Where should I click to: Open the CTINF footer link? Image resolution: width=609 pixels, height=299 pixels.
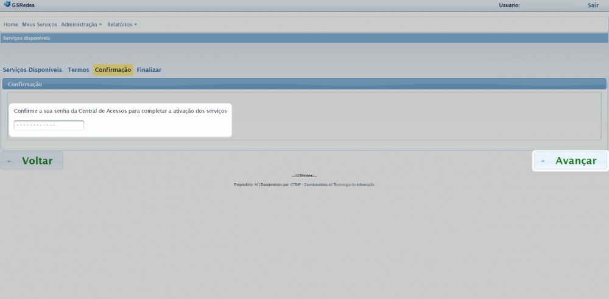click(x=295, y=185)
